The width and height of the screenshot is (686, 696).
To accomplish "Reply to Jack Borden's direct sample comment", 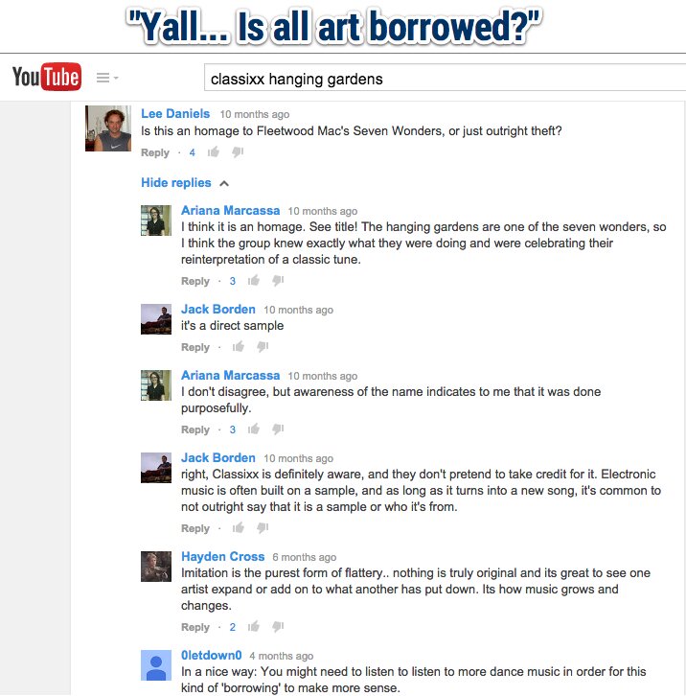I will 195,347.
